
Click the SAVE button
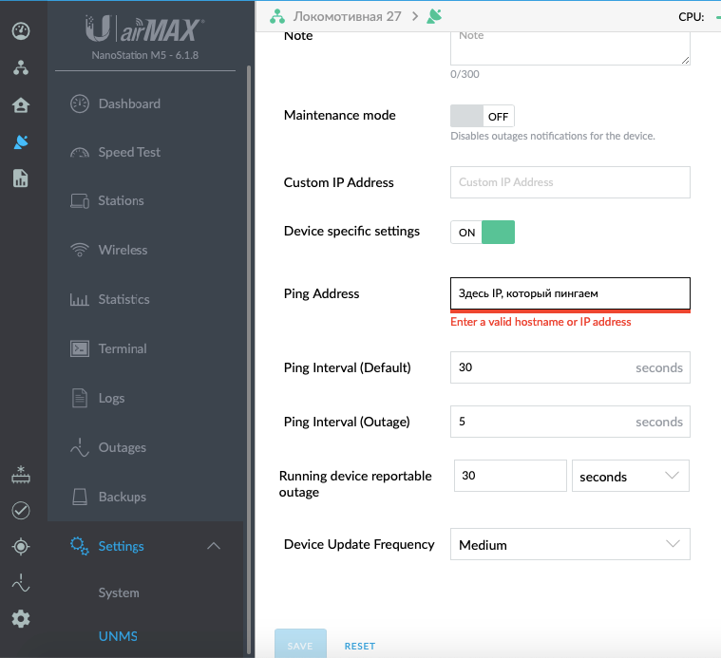pos(300,646)
